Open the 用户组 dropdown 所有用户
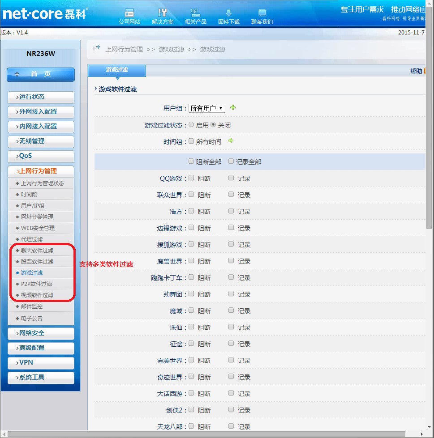The image size is (434, 438). (x=206, y=108)
